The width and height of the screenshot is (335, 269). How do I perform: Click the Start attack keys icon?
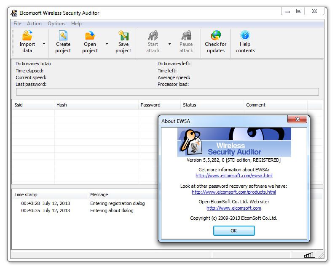tap(153, 35)
